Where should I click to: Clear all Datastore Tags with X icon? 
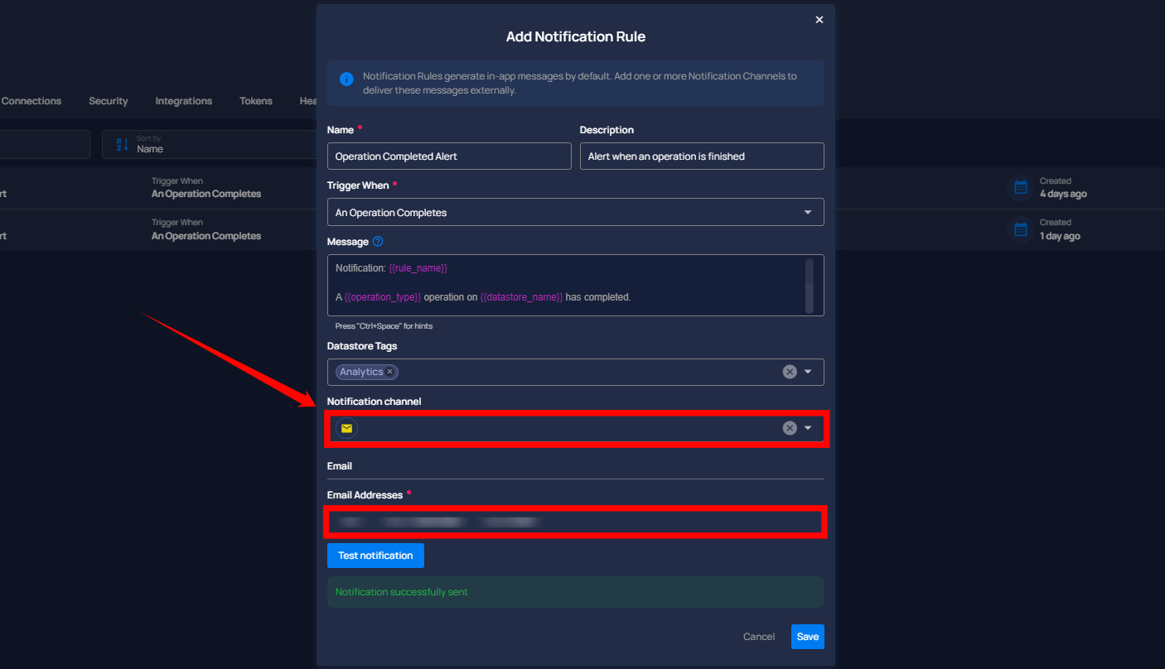[x=790, y=372]
